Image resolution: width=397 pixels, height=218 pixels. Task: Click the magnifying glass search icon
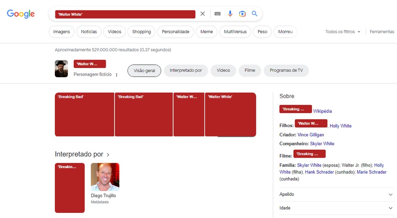click(255, 14)
